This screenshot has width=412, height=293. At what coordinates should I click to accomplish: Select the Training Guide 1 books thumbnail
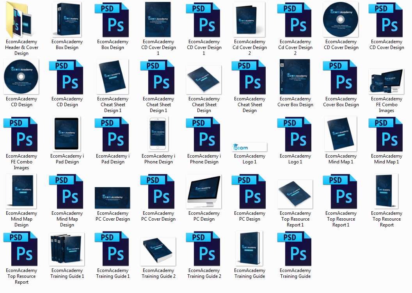[x=67, y=249]
